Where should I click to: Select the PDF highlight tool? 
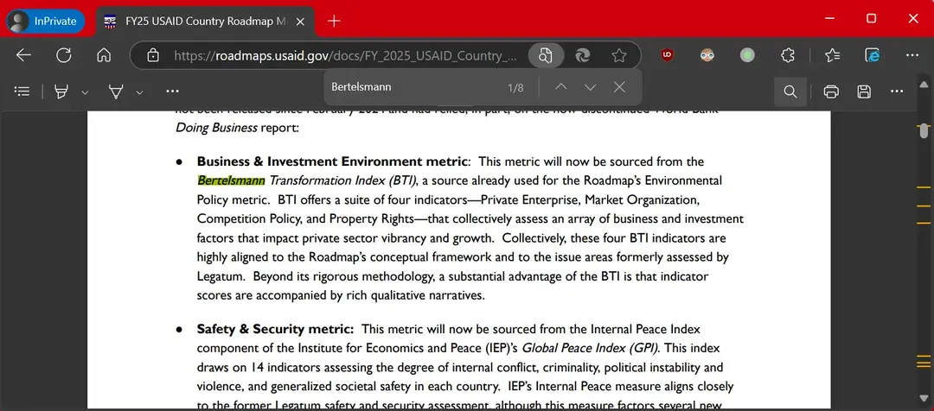tap(61, 92)
